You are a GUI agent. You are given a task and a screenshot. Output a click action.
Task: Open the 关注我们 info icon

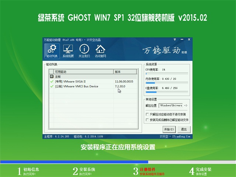84,51
